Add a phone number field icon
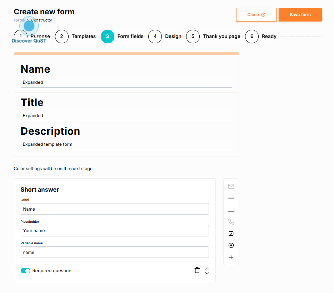This screenshot has height=293, width=334. click(x=231, y=222)
